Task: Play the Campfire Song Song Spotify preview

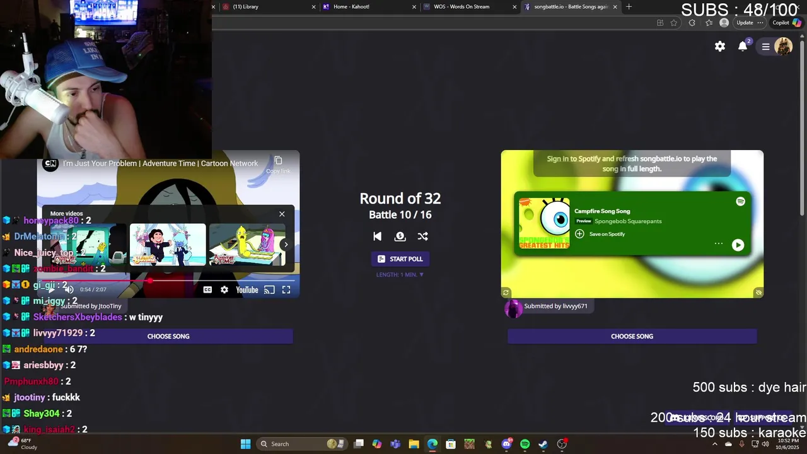Action: point(738,245)
